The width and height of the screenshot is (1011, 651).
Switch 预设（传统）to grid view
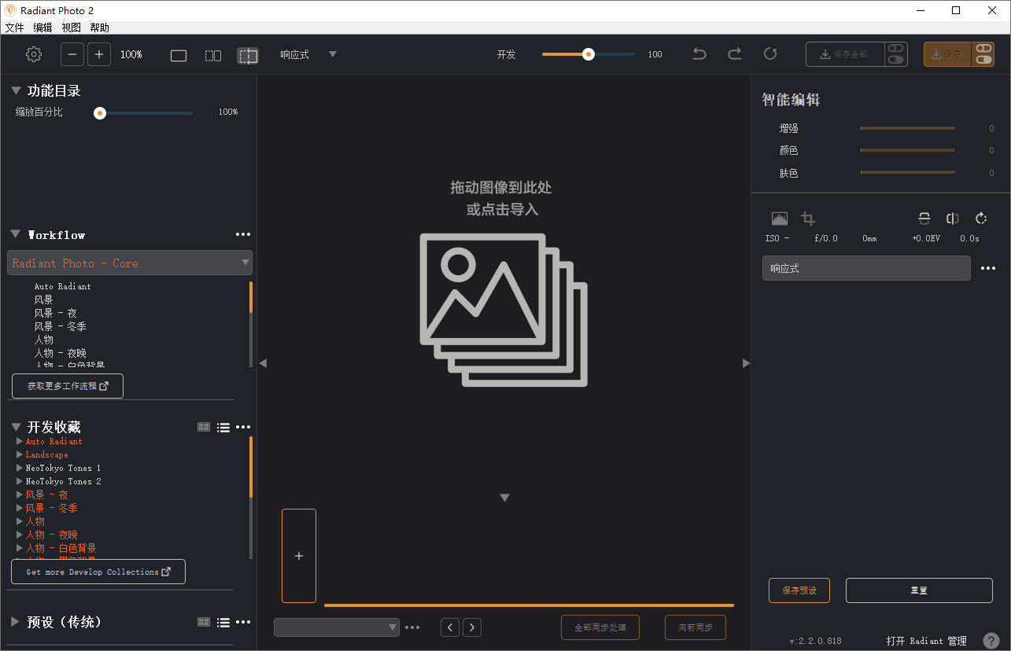point(204,622)
